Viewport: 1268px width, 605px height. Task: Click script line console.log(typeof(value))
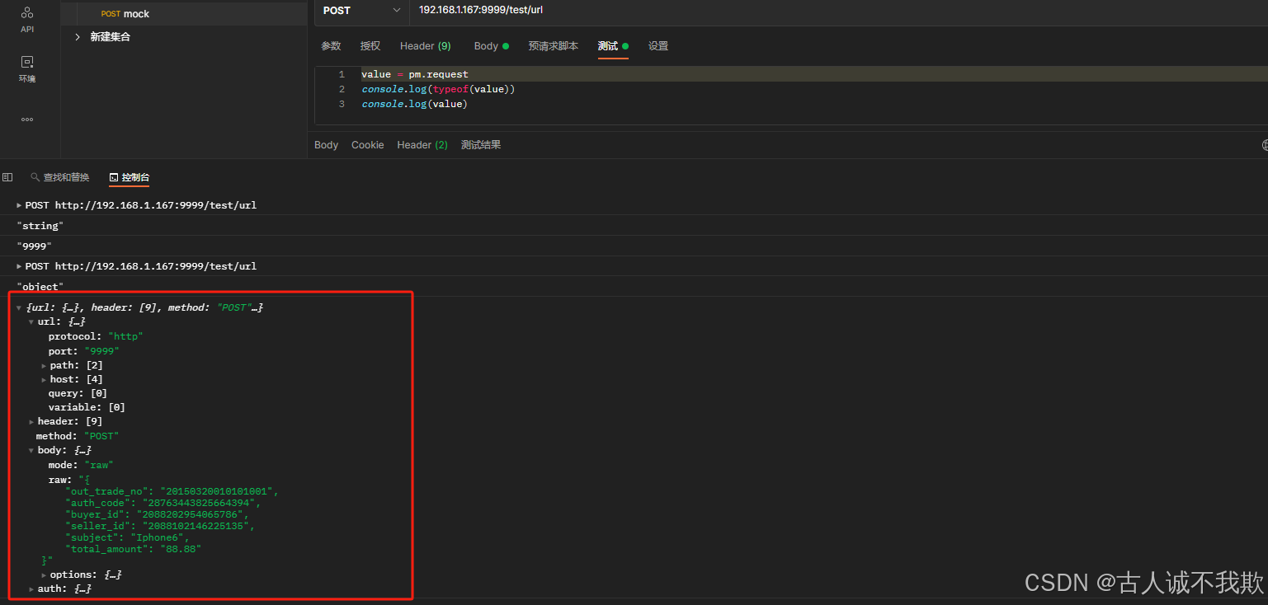point(438,89)
